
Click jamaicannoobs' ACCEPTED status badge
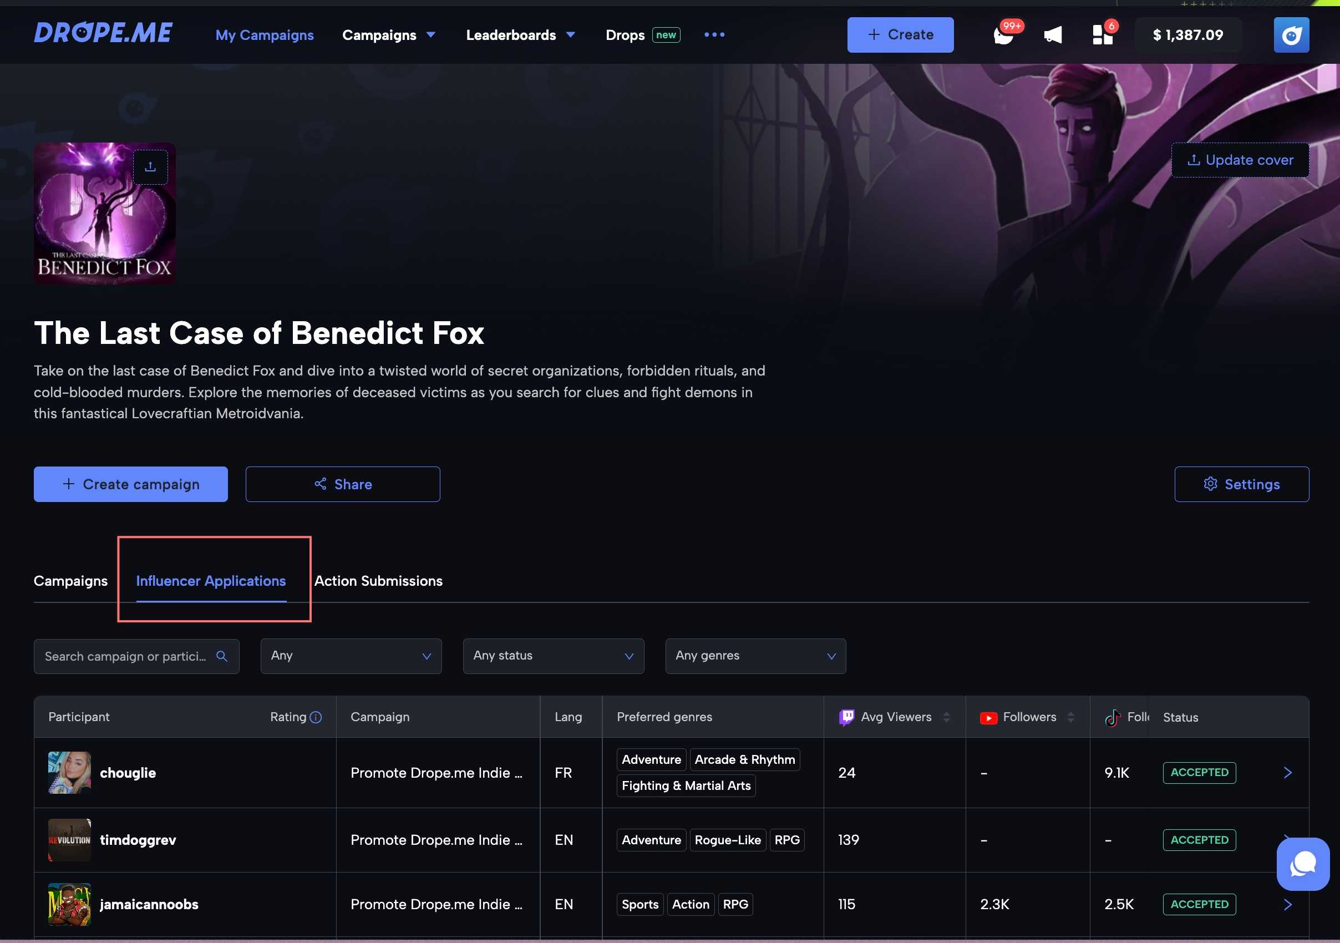(1199, 904)
